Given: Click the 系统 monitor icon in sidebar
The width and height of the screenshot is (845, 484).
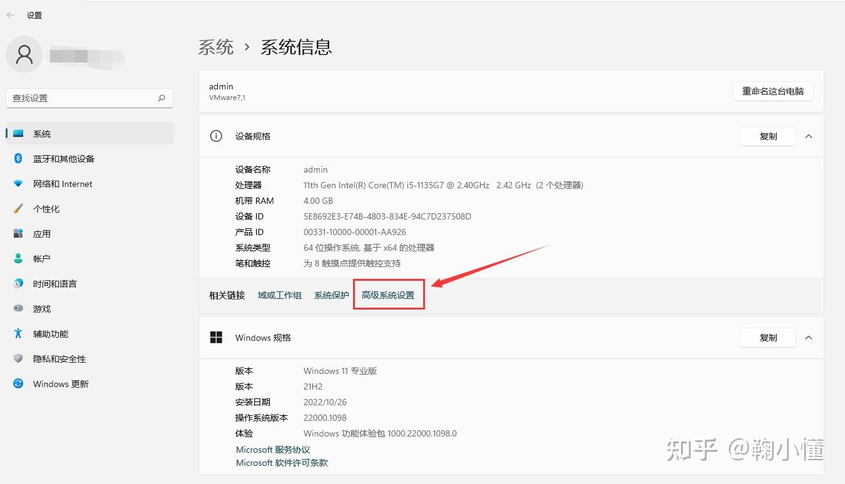Looking at the screenshot, I should (18, 134).
